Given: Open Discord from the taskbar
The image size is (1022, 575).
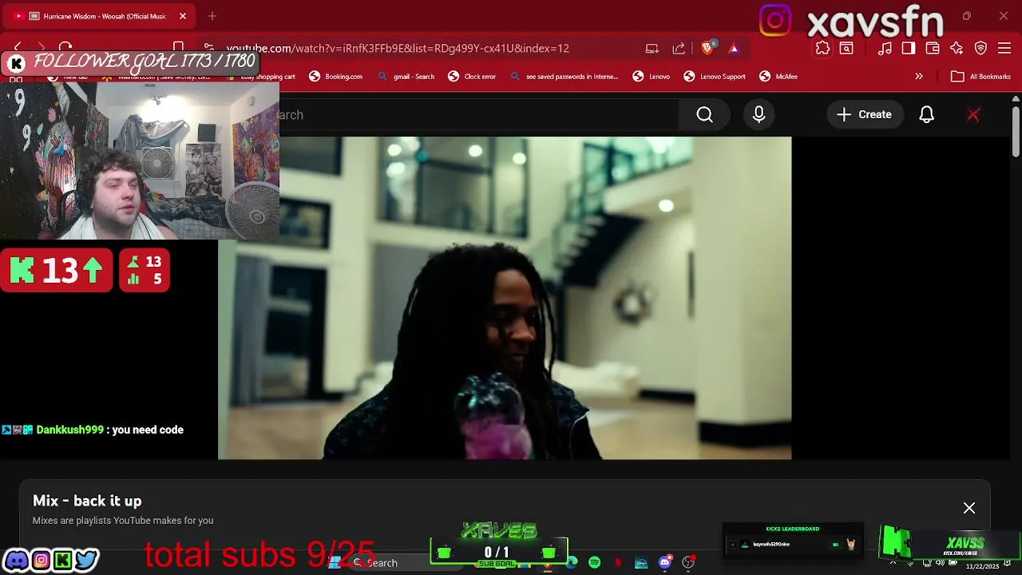Looking at the screenshot, I should coord(664,563).
